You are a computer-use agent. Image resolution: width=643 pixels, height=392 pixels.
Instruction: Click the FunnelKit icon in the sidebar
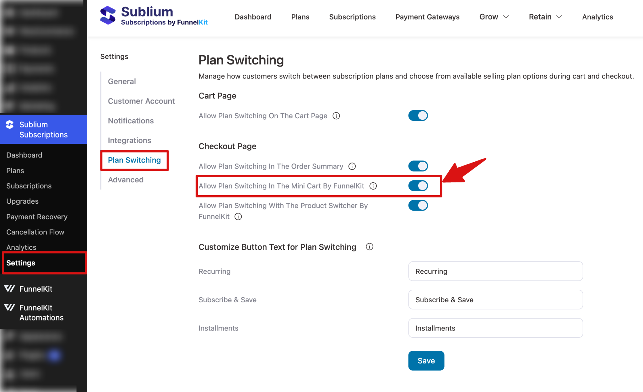(x=9, y=288)
